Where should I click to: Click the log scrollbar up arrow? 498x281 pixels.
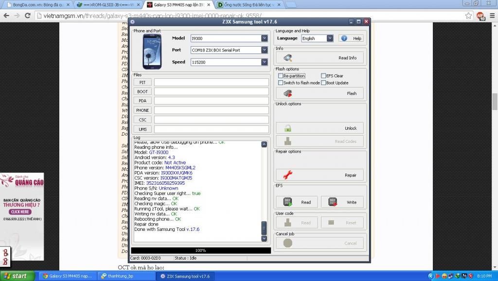coord(264,144)
